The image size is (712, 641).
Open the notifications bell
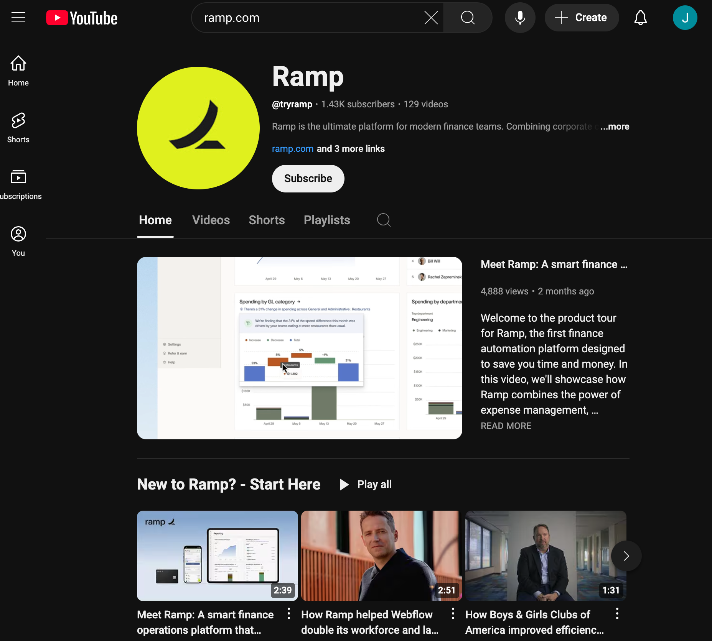point(640,18)
